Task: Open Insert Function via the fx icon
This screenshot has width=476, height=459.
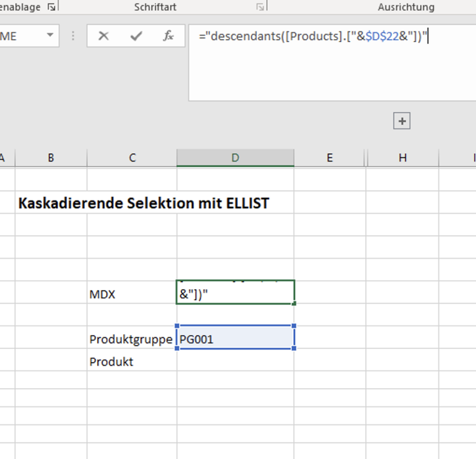Action: pos(168,36)
